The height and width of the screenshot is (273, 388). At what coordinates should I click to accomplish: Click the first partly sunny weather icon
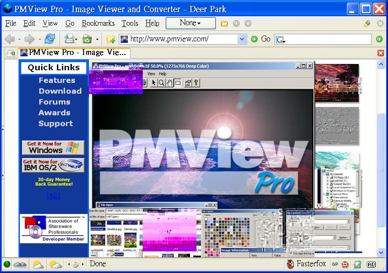(38, 264)
